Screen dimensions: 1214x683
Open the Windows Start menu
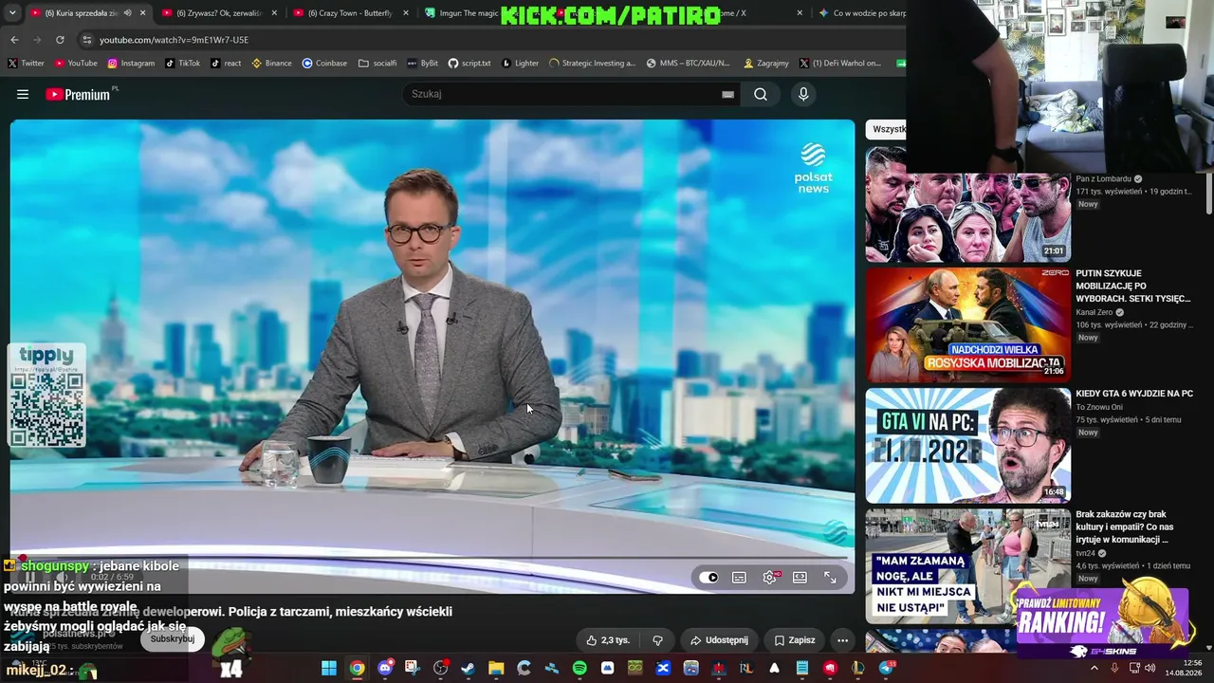(328, 669)
